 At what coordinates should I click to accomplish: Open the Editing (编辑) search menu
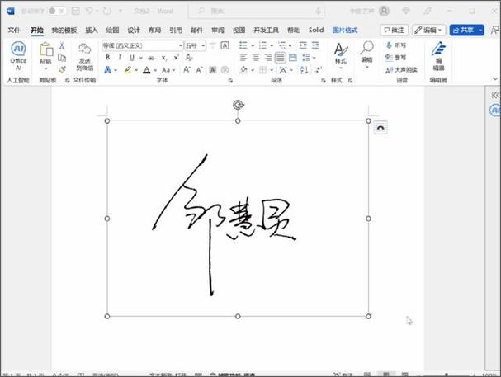tap(366, 55)
